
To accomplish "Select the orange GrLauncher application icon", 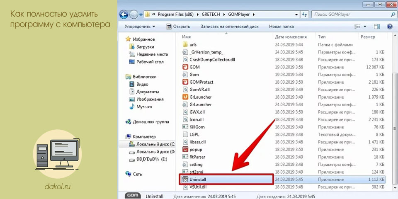I will 185,97.
